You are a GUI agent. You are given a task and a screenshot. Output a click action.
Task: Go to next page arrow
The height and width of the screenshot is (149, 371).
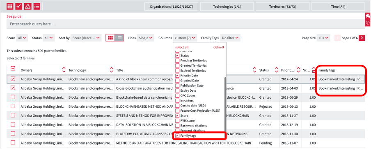pyautogui.click(x=362, y=38)
